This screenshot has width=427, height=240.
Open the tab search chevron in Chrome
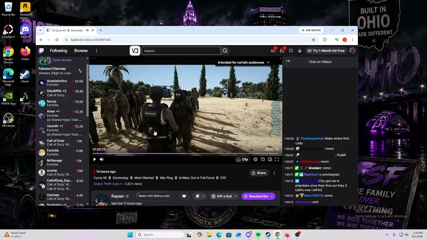[40, 30]
